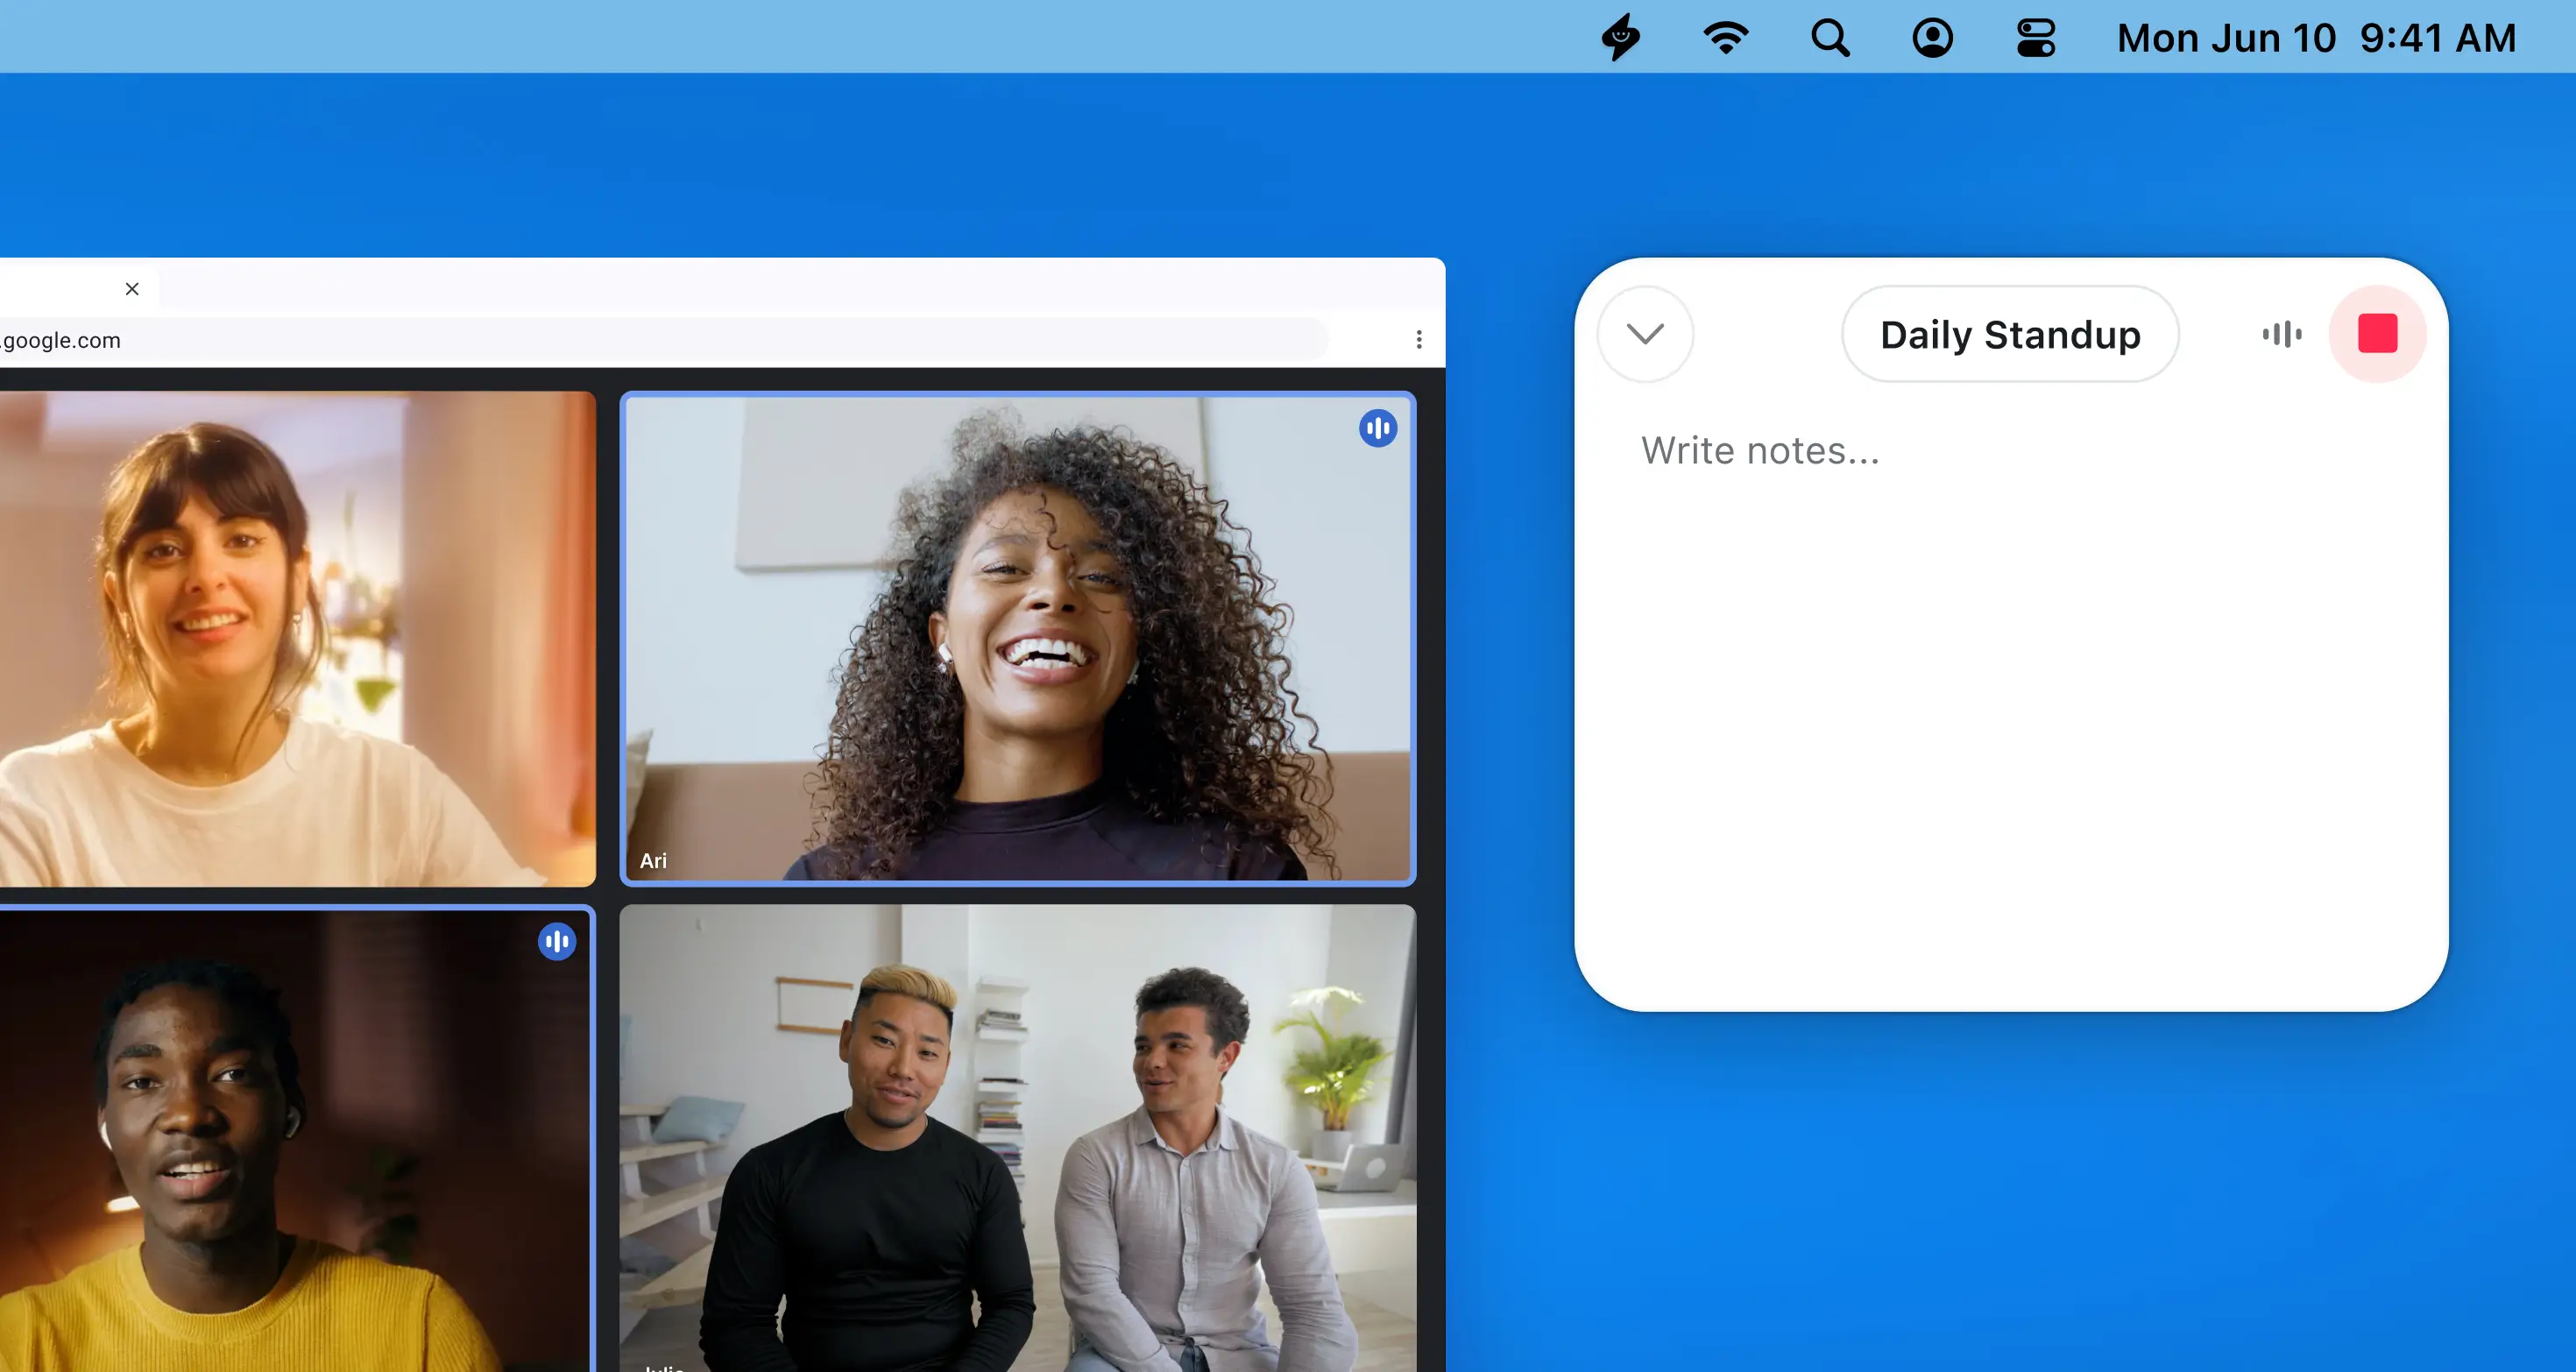Viewport: 2576px width, 1372px height.
Task: Collapse the notes widget with the chevron
Action: (1645, 334)
